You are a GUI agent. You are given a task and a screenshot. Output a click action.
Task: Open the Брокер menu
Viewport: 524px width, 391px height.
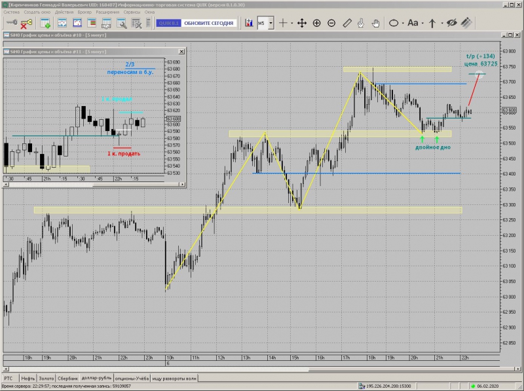click(84, 12)
